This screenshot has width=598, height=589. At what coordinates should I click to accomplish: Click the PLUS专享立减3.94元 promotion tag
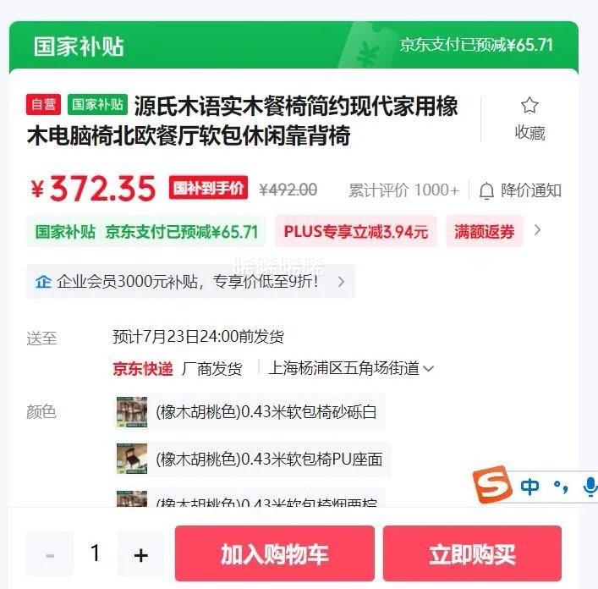356,231
